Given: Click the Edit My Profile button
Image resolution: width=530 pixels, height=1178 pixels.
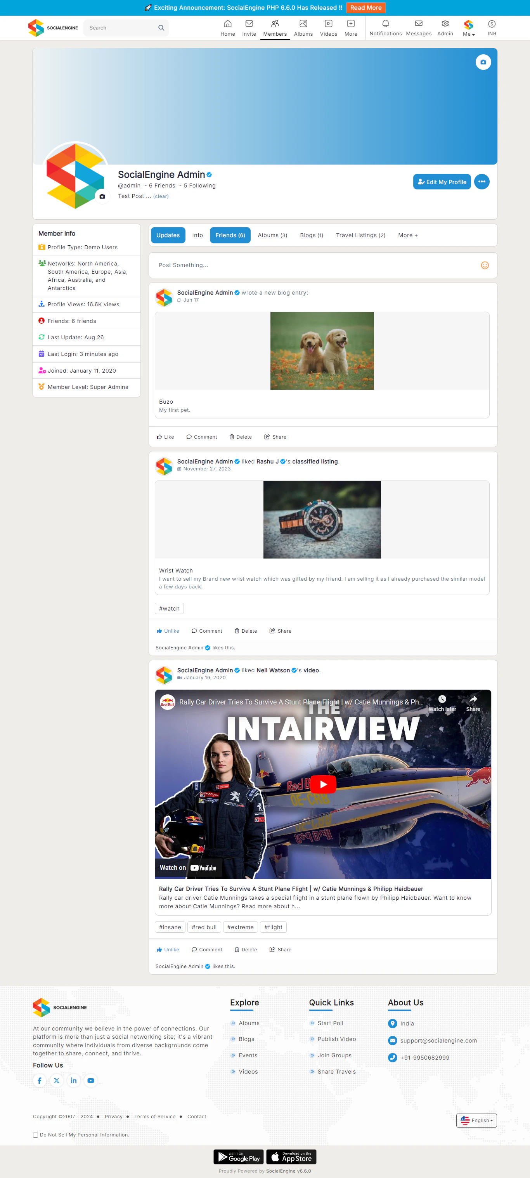Looking at the screenshot, I should pos(442,182).
